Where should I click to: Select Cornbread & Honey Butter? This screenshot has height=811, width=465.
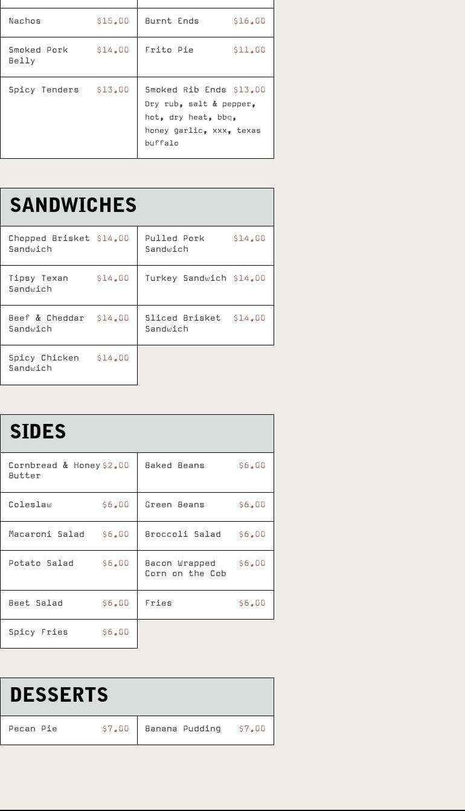pos(54,470)
